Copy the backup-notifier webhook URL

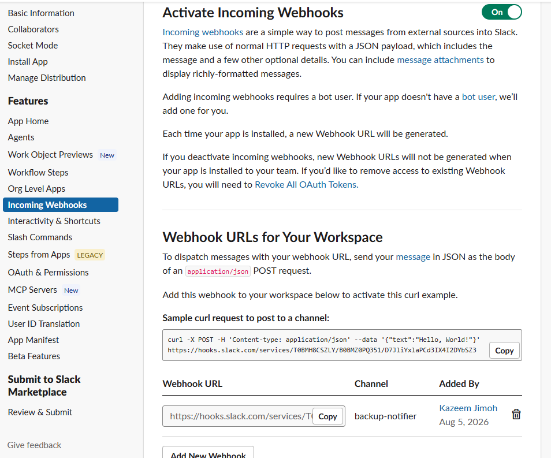(x=327, y=416)
